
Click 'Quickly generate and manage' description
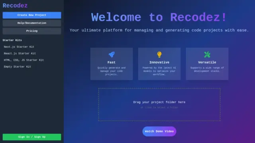pyautogui.click(x=112, y=71)
